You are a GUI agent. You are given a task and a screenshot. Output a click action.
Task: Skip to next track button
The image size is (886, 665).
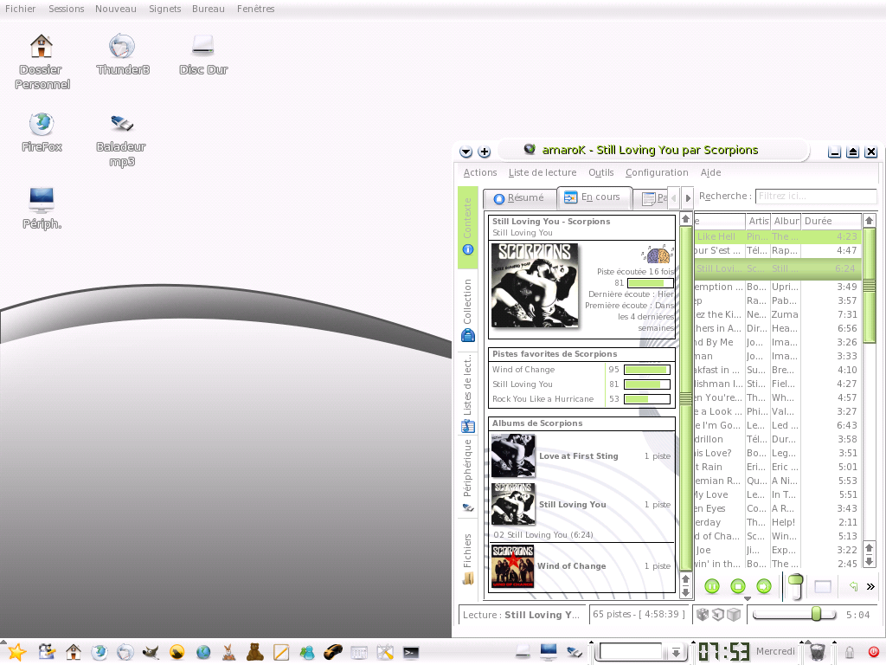click(x=764, y=586)
